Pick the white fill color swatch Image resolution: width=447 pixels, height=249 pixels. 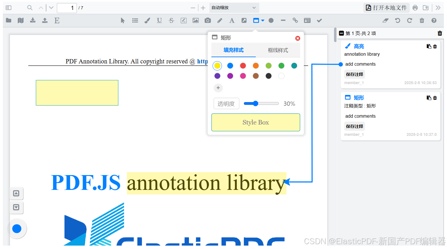pyautogui.click(x=281, y=76)
